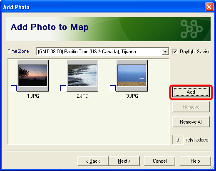Click the 1.JPG file name label
Image resolution: width=216 pixels, height=171 pixels.
pyautogui.click(x=33, y=96)
